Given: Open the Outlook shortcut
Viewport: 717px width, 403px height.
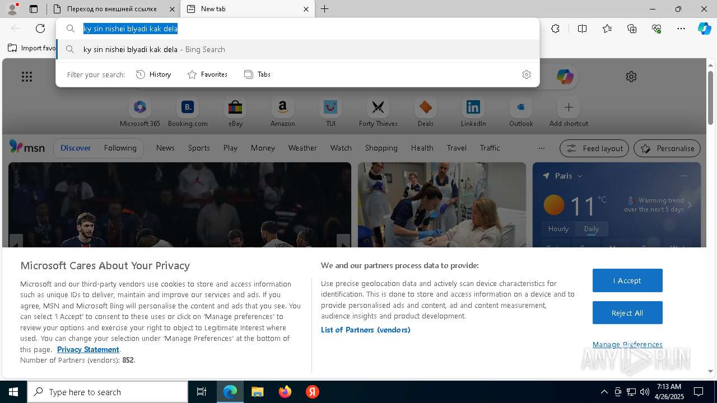Looking at the screenshot, I should click(521, 112).
